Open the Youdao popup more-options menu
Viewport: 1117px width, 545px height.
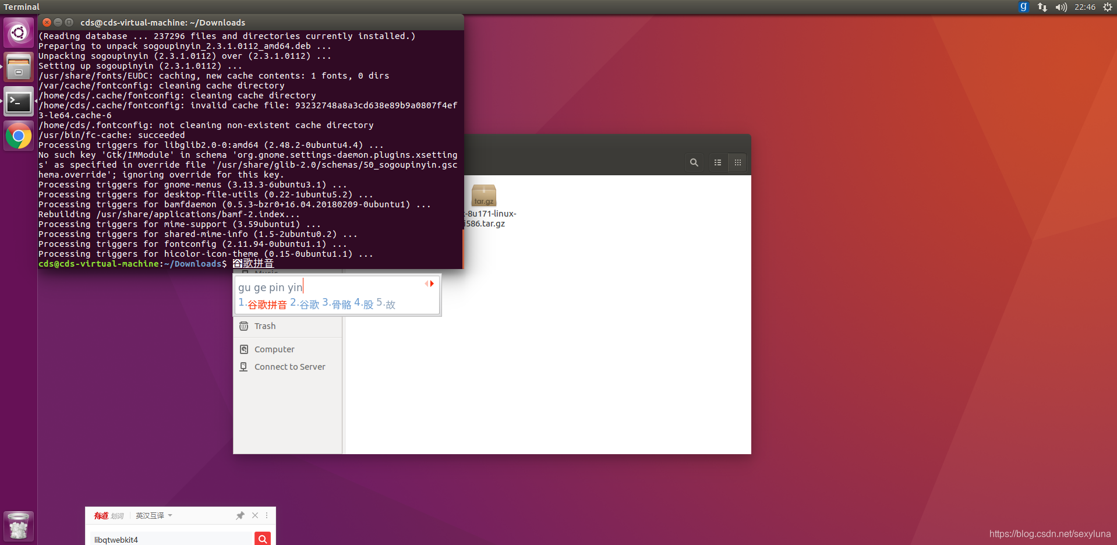tap(267, 515)
